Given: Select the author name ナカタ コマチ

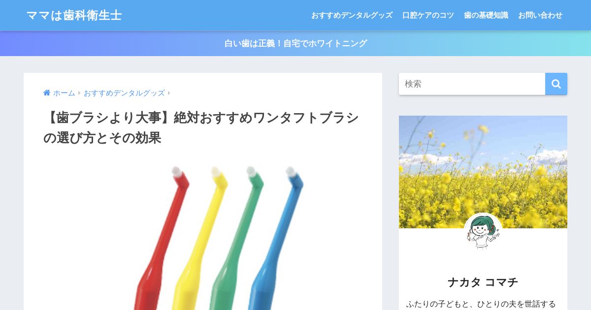Looking at the screenshot, I should point(483,282).
